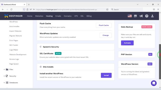Click the browser Search field

click(127, 9)
